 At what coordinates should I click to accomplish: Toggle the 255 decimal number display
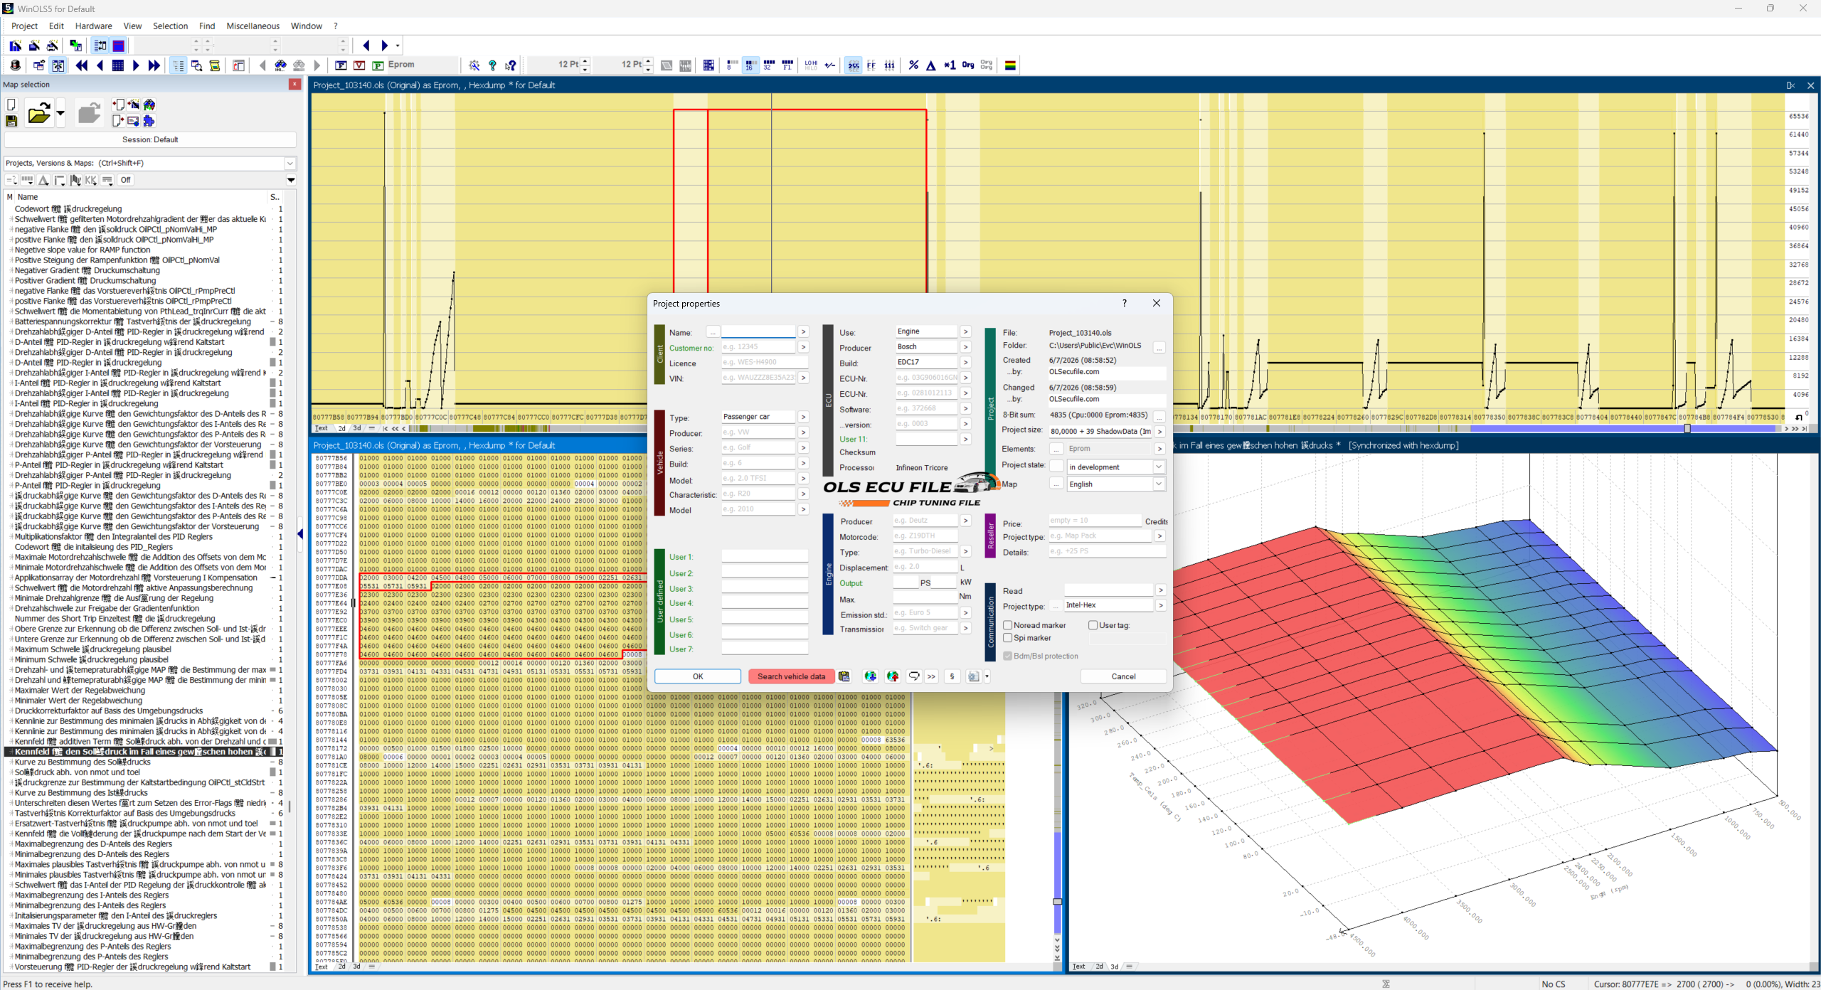tap(853, 65)
